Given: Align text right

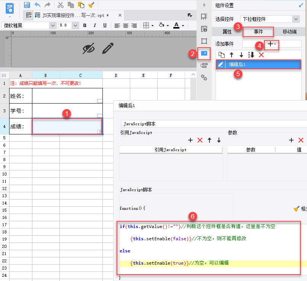Looking at the screenshot, I should coord(134,26).
